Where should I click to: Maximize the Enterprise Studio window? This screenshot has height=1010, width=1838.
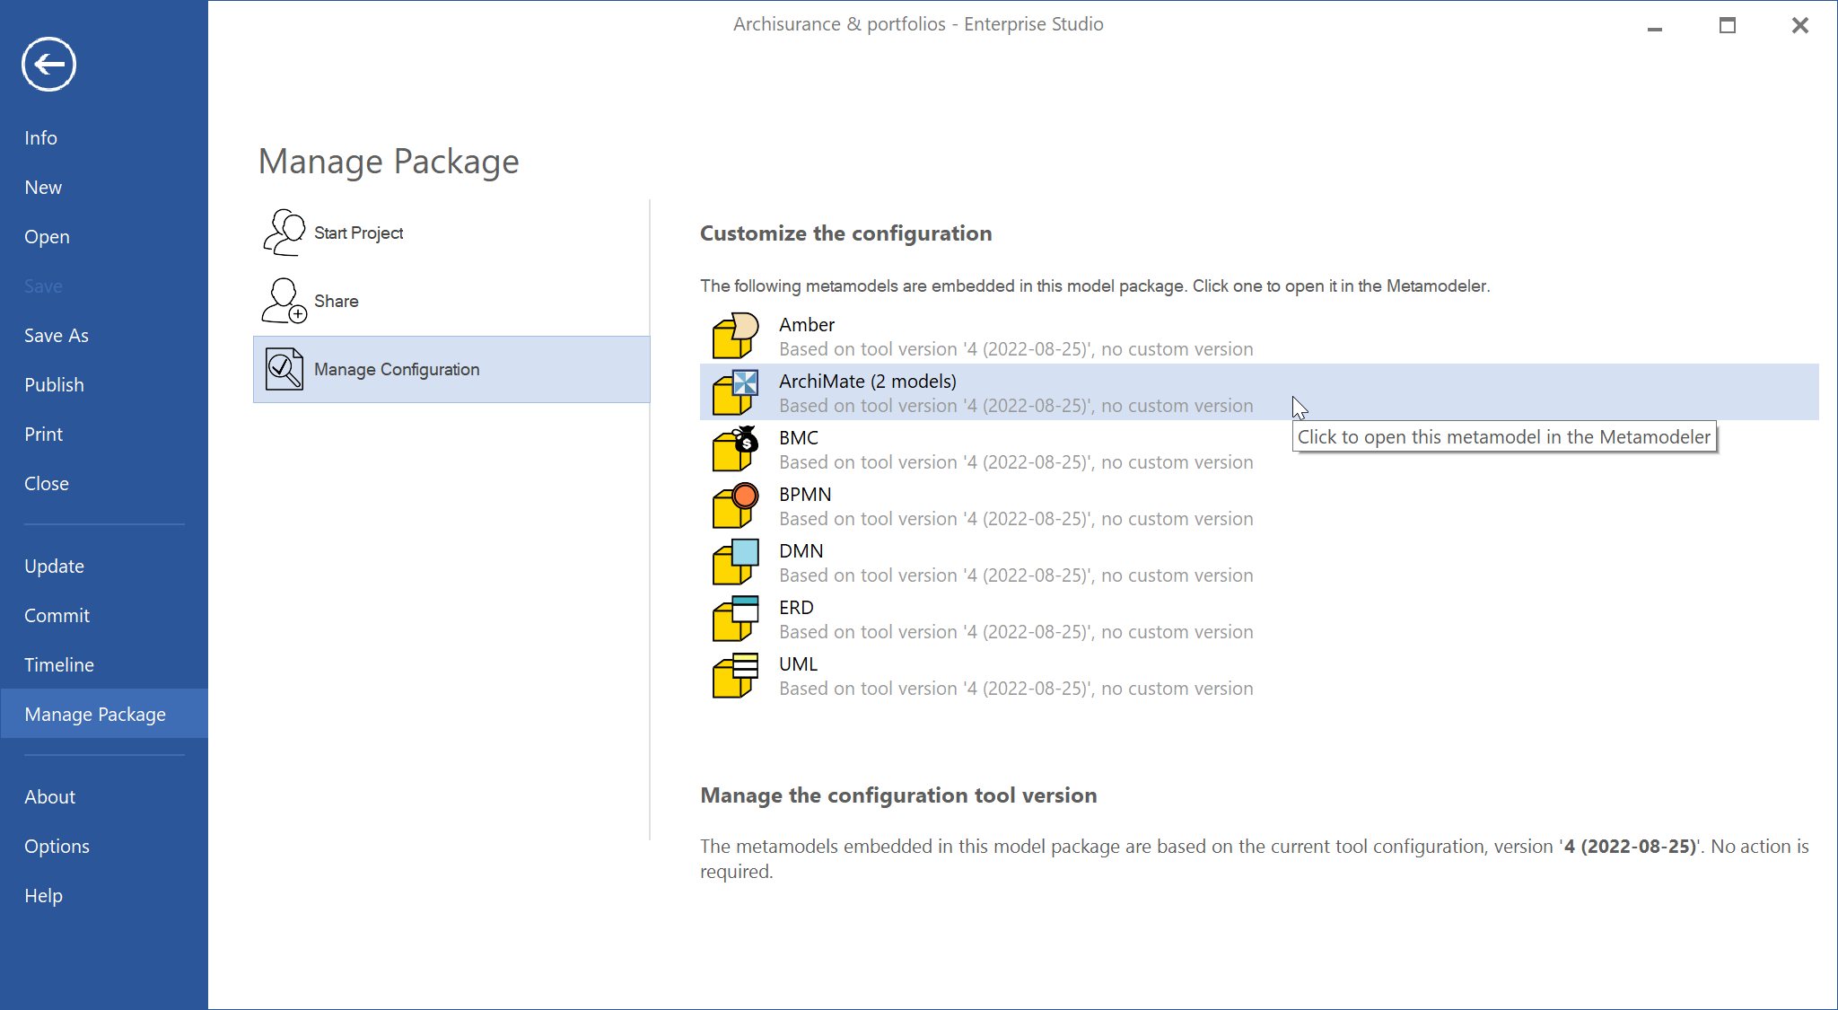[1727, 25]
